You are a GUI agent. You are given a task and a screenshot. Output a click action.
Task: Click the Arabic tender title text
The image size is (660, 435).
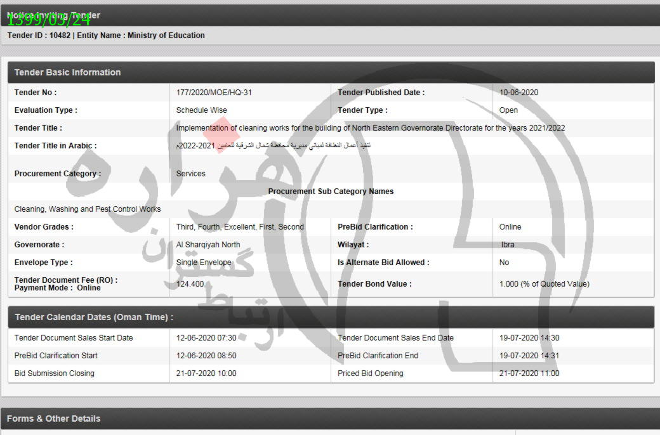pos(274,146)
